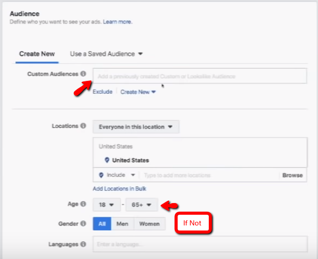Click the grey United States country header
This screenshot has width=318, height=259.
[x=115, y=147]
